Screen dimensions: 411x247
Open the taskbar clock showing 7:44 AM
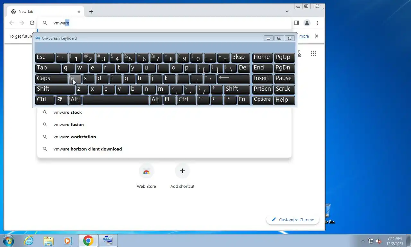[395, 241]
